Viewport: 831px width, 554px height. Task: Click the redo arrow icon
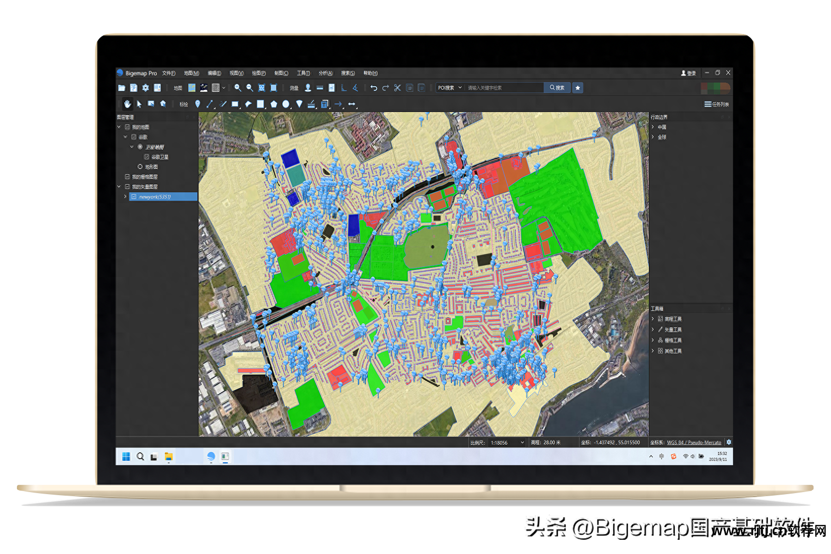pos(386,88)
